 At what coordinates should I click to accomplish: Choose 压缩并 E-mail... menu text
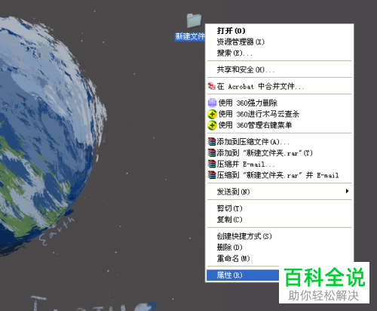pos(246,164)
